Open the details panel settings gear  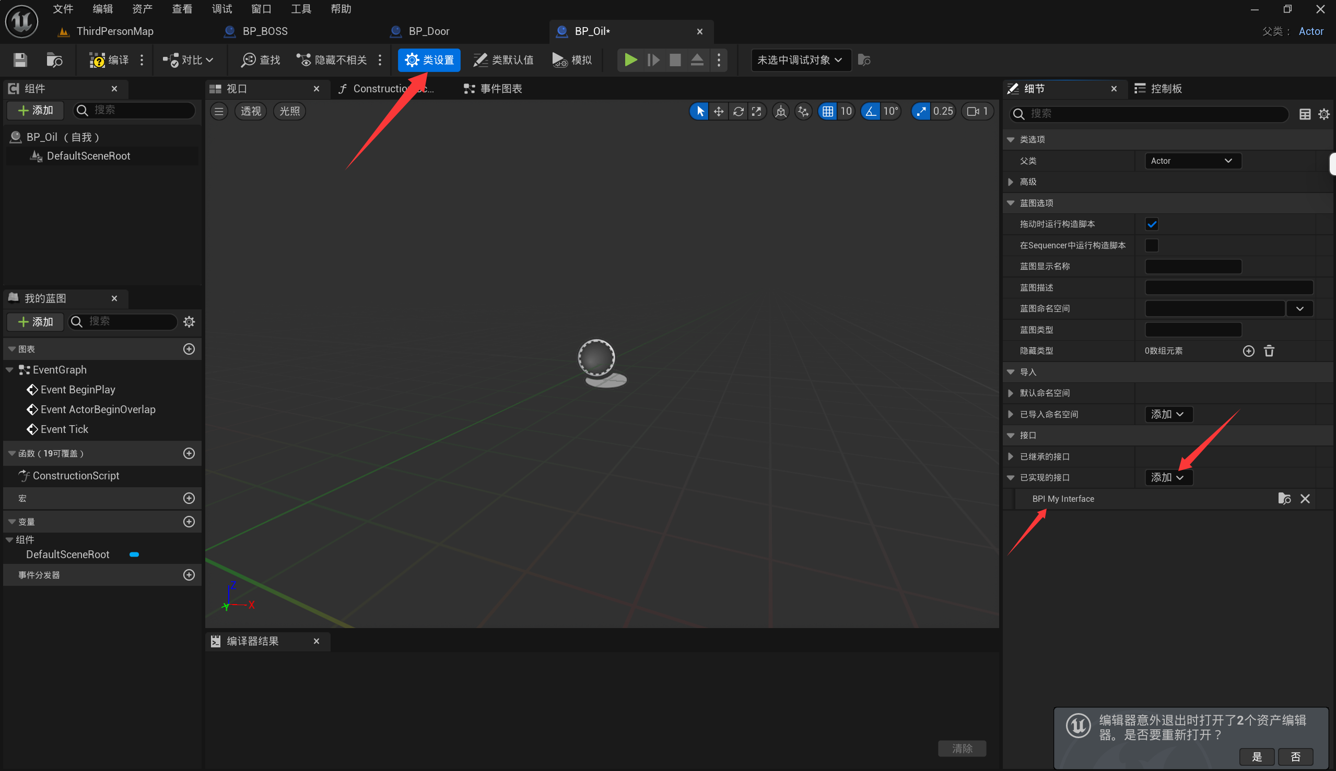1323,114
